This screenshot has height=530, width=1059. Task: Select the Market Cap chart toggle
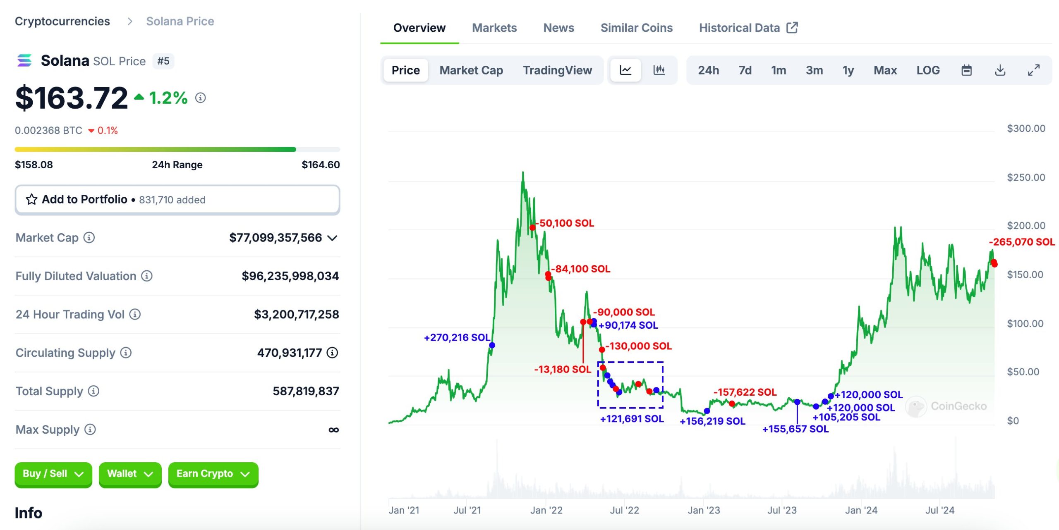click(471, 70)
